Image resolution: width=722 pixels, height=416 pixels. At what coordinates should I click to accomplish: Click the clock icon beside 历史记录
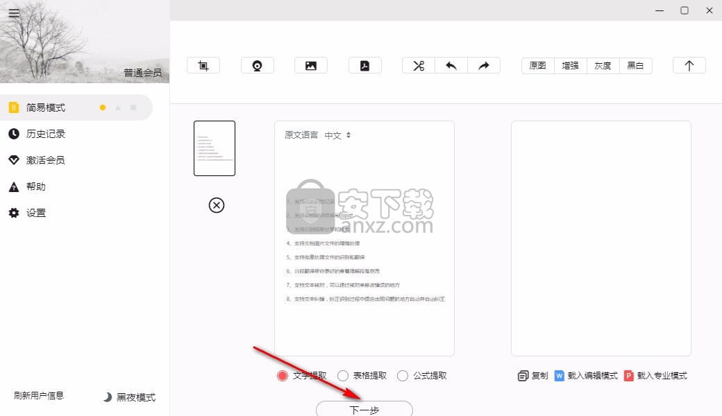pyautogui.click(x=14, y=134)
